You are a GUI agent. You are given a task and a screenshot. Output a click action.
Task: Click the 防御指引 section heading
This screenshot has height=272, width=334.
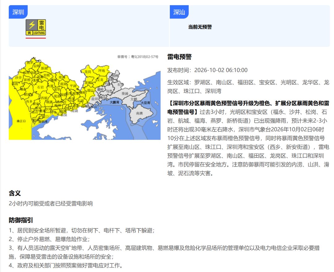click(x=21, y=220)
